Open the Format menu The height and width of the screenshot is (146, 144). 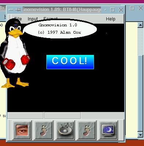50,19
